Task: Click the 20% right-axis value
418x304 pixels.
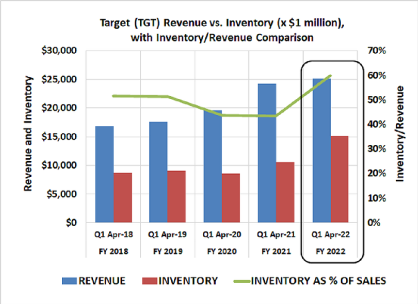Action: (x=377, y=173)
